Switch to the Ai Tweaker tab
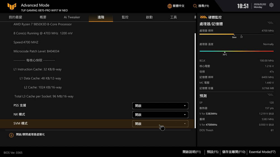 72,17
